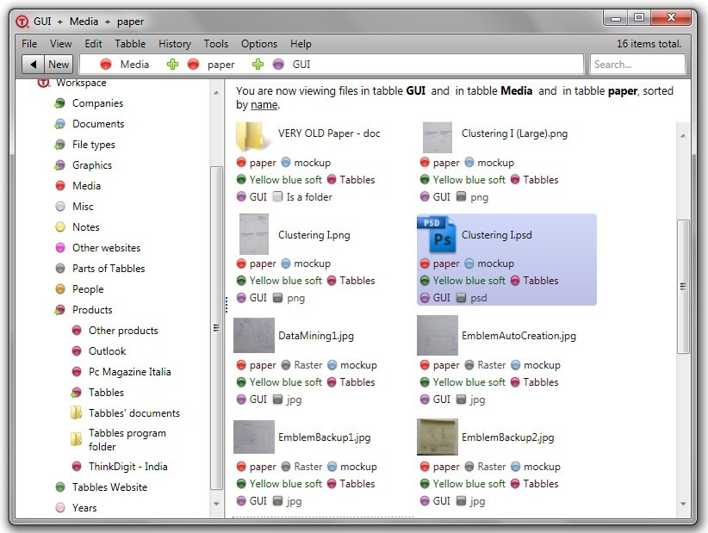Screen dimensions: 708x533
Task: Select the People tabble in sidebar
Action: tap(87, 289)
